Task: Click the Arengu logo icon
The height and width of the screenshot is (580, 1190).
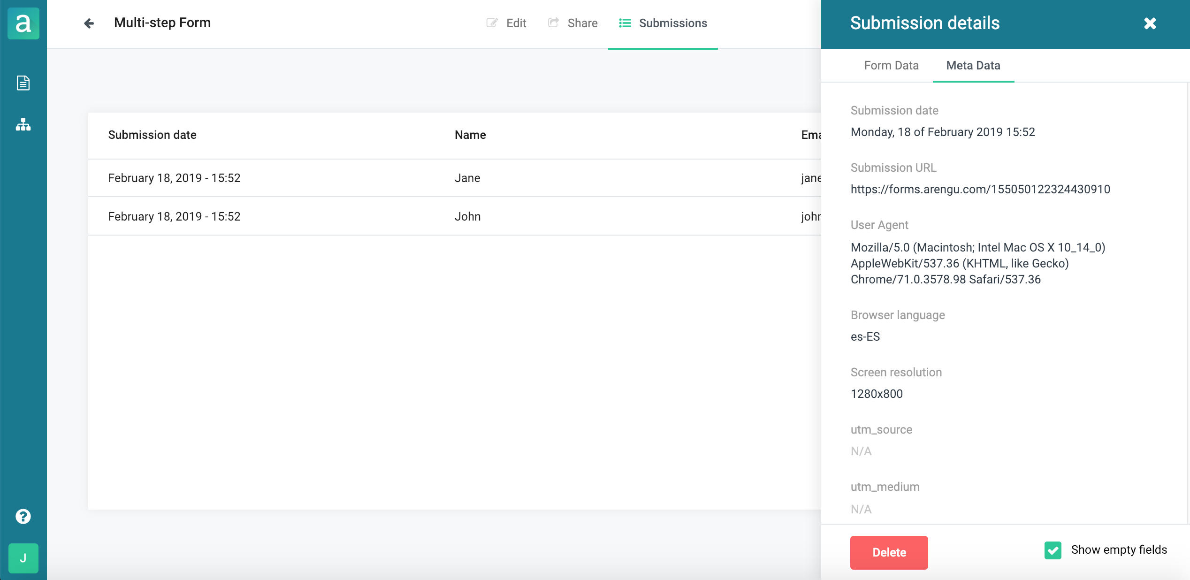Action: 23,23
